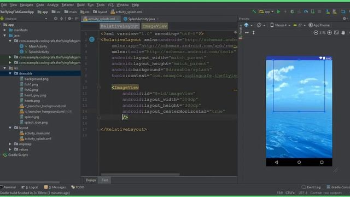This screenshot has height=197, width=350.
Task: Open the Analyze menu
Action: [52, 5]
